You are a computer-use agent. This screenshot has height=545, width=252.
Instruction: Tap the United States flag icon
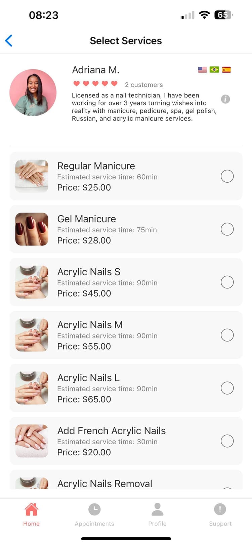[x=202, y=70]
